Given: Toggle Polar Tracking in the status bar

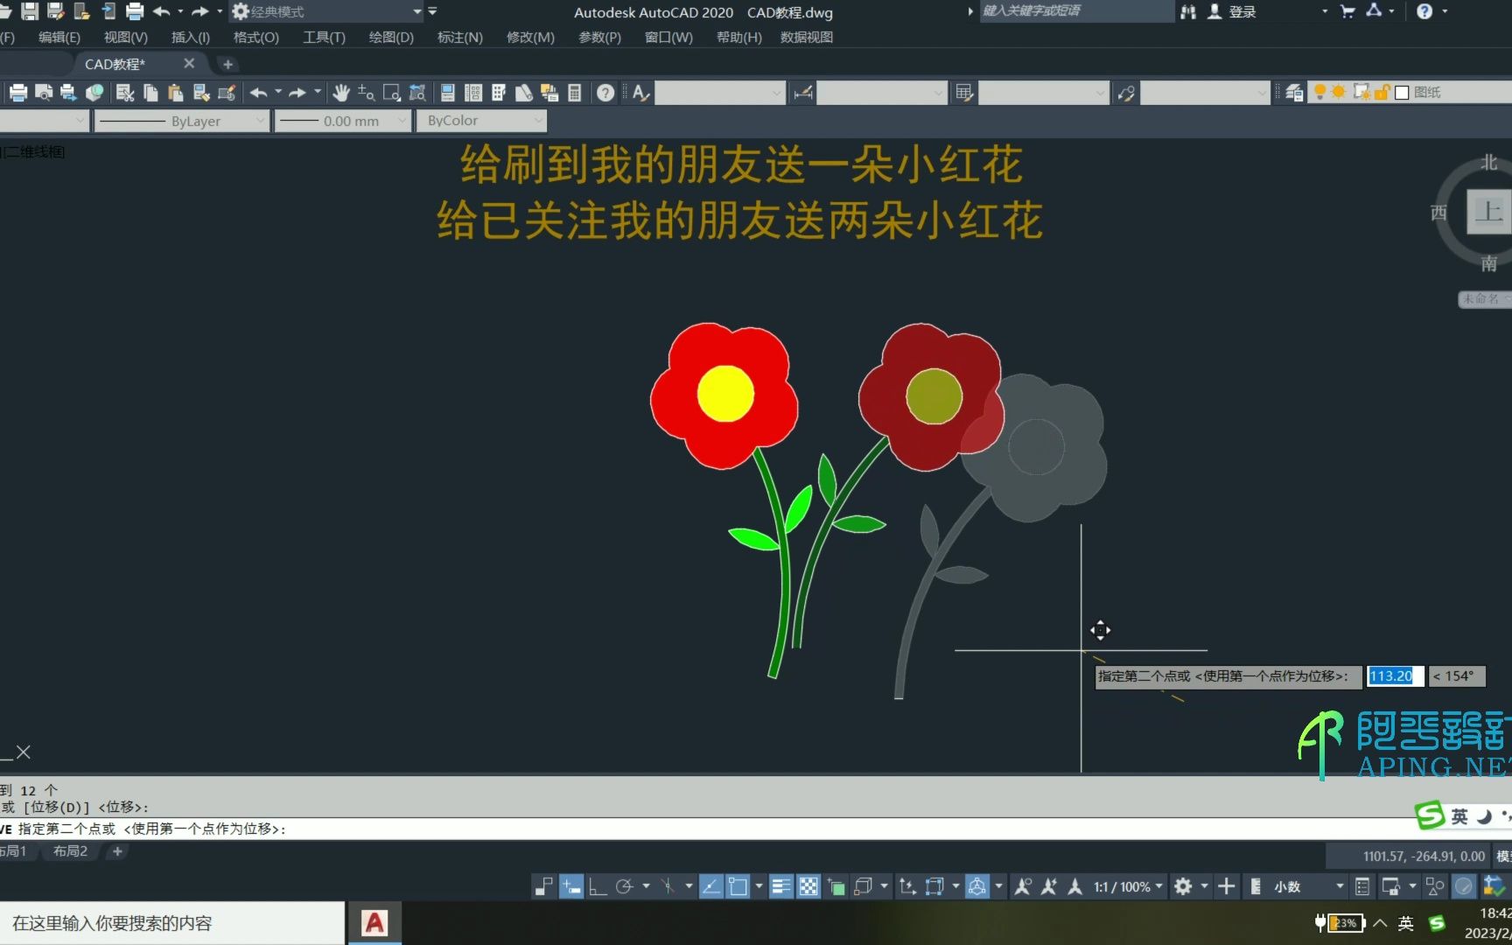Looking at the screenshot, I should 624,886.
